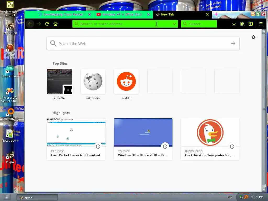The image size is (268, 201).
Task: Click the arrow to submit web search
Action: pos(233,44)
